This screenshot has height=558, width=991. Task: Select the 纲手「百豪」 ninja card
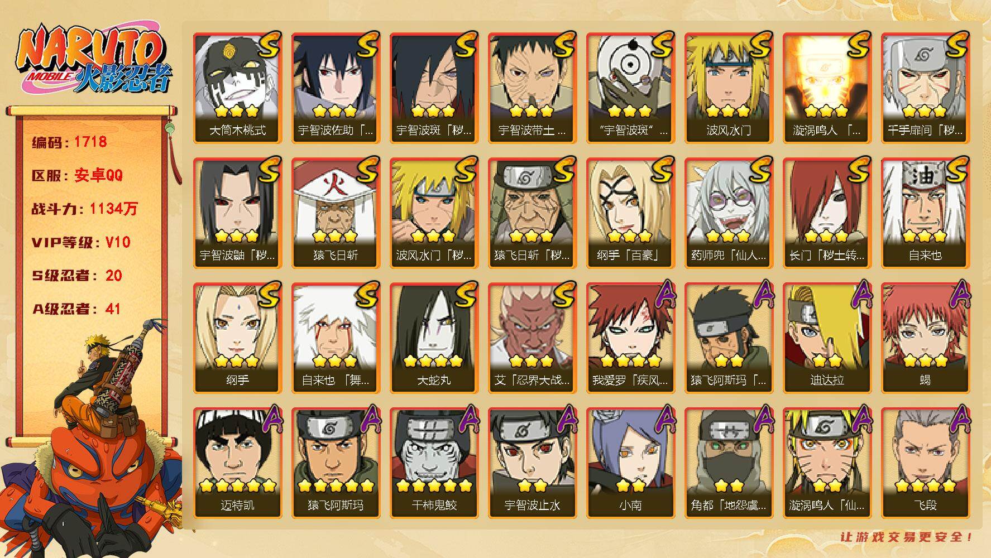pyautogui.click(x=630, y=213)
